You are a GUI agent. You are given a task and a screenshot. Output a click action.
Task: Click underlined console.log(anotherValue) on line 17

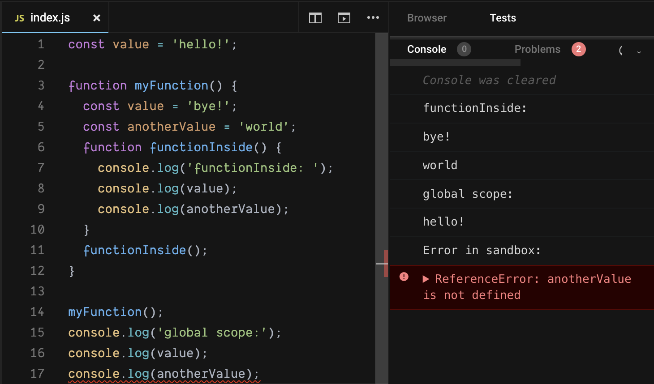[164, 374]
